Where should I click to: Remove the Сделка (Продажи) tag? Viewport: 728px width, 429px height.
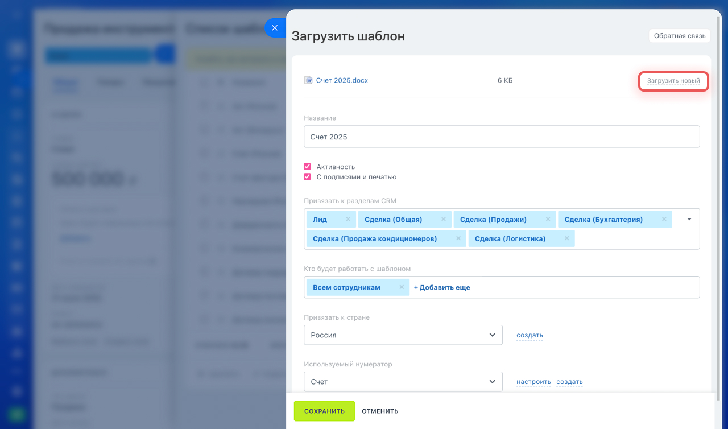click(548, 220)
